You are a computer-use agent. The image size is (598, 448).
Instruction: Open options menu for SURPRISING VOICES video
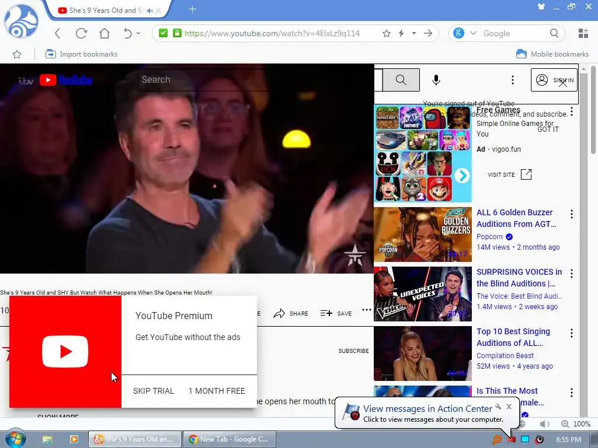pyautogui.click(x=571, y=274)
